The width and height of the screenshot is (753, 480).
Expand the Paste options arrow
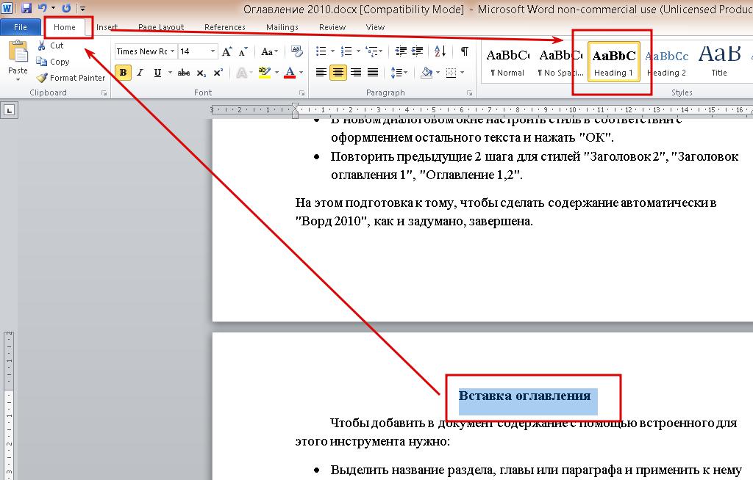point(18,79)
